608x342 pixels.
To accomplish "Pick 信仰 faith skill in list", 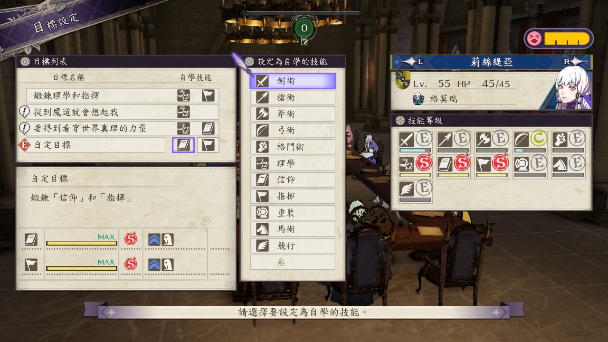I will pos(293,180).
